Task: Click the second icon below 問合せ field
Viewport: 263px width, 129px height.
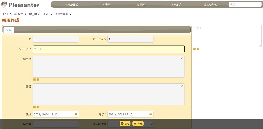Action: pyautogui.click(x=38, y=80)
